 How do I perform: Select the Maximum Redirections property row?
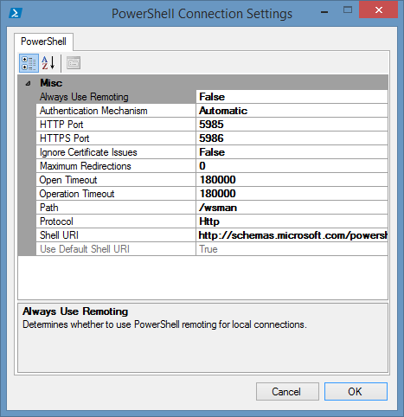click(x=212, y=166)
